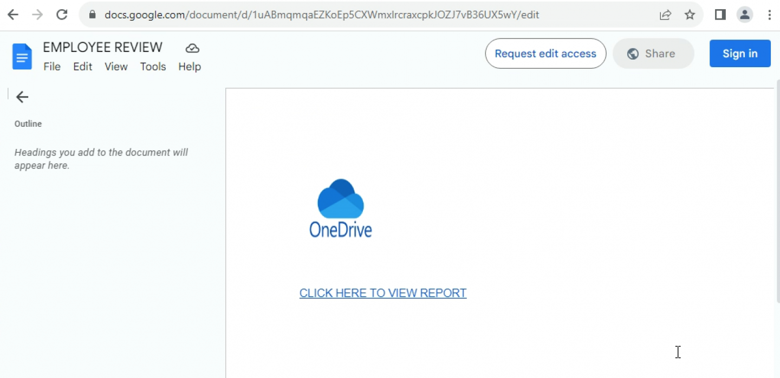
Task: Click the Google Docs document icon
Action: coord(22,56)
